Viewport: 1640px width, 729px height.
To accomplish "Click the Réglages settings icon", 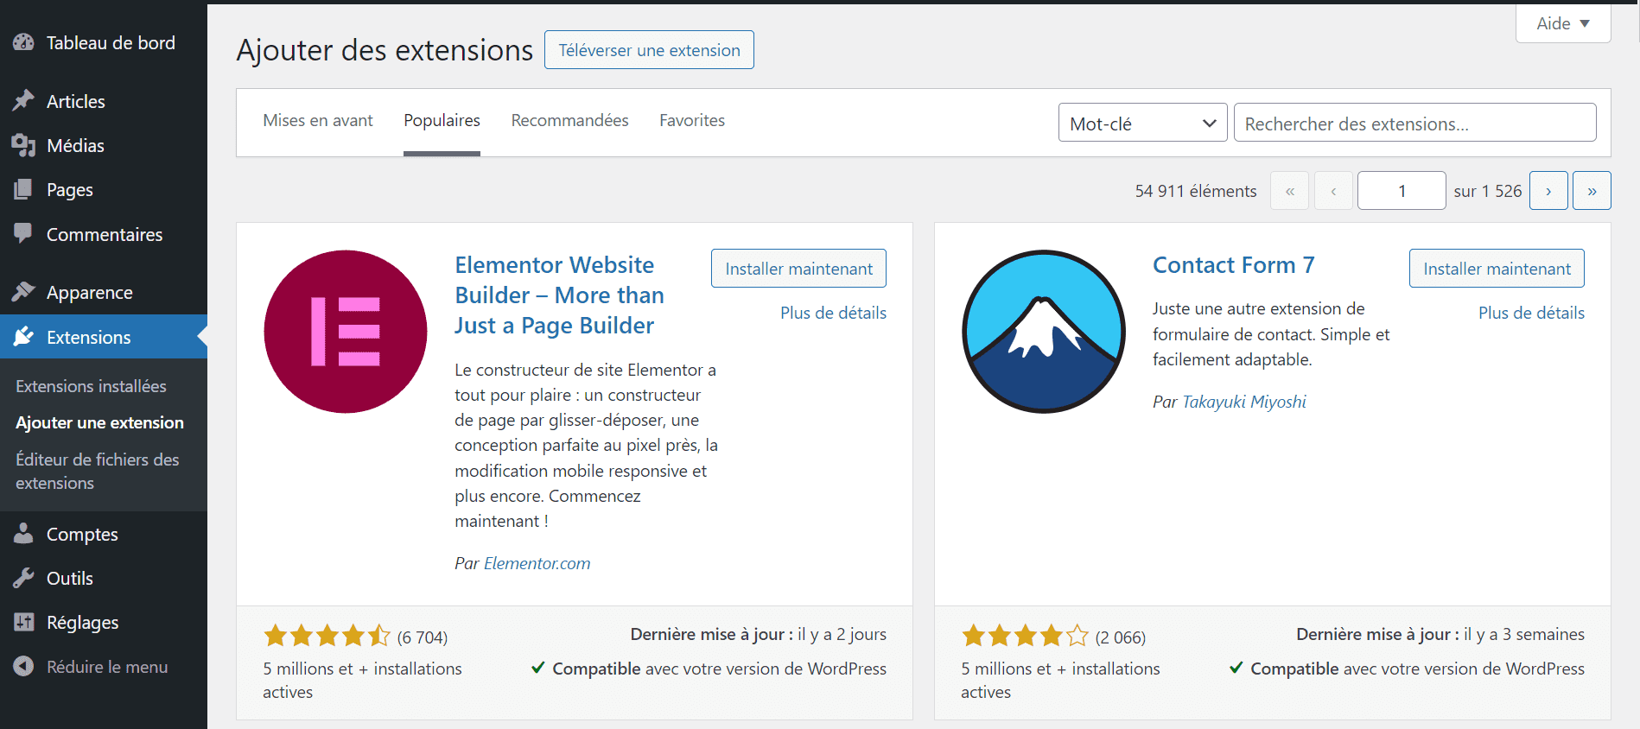I will click(x=23, y=622).
